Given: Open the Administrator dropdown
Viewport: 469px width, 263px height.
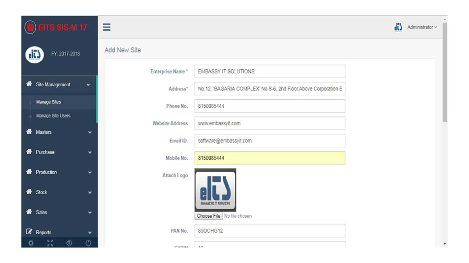Looking at the screenshot, I should click(x=422, y=27).
